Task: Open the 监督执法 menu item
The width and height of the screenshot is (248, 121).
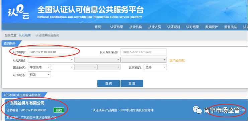Action: (231, 27)
